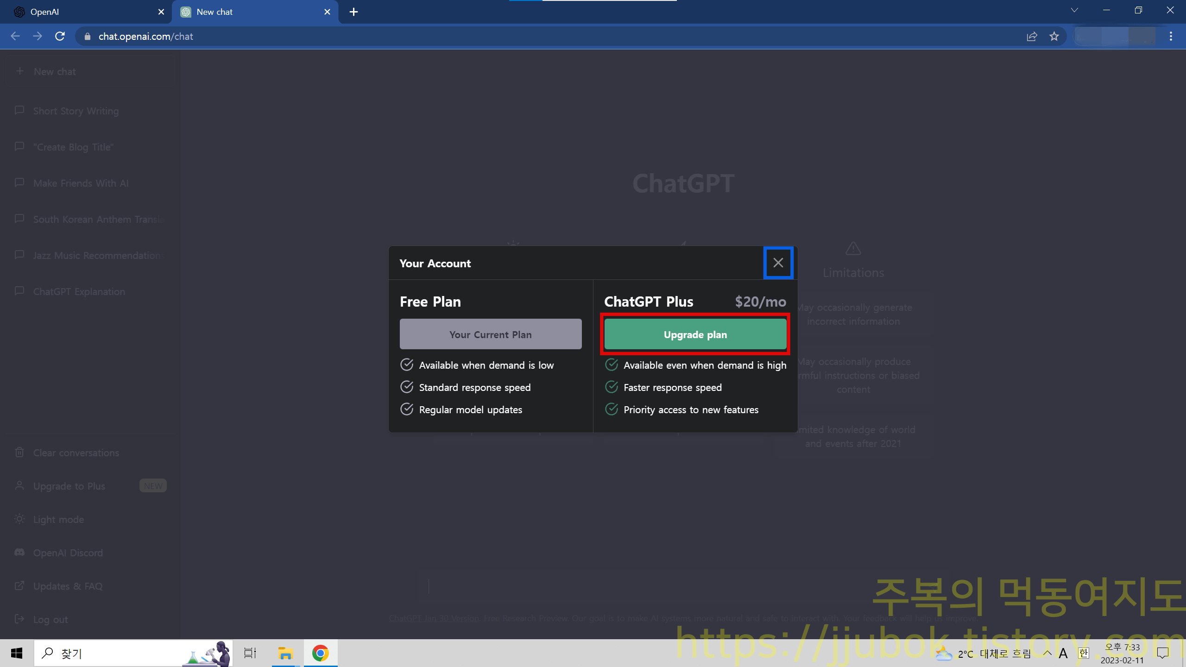
Task: Toggle Korean IME language indicator
Action: coord(1083,653)
